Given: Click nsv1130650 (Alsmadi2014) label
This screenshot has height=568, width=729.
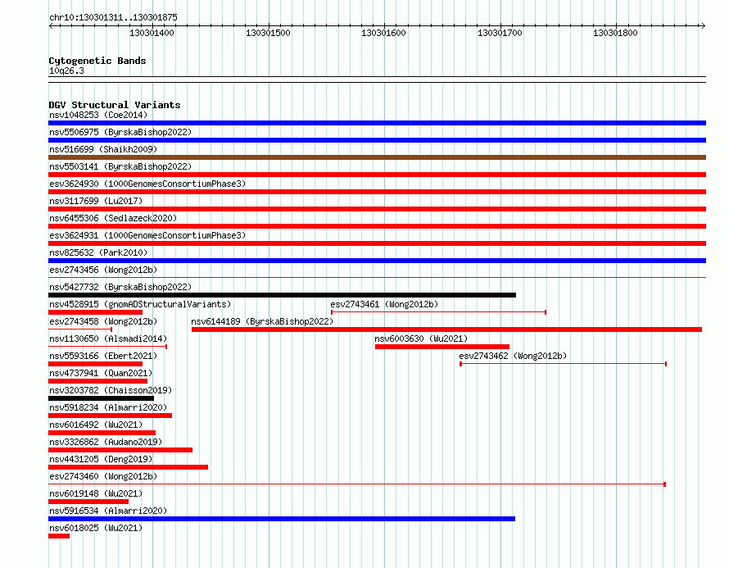Looking at the screenshot, I should click(108, 339).
